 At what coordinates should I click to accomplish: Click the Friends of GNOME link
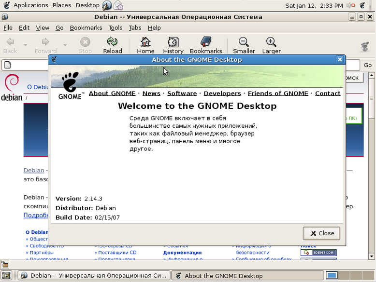pos(278,94)
